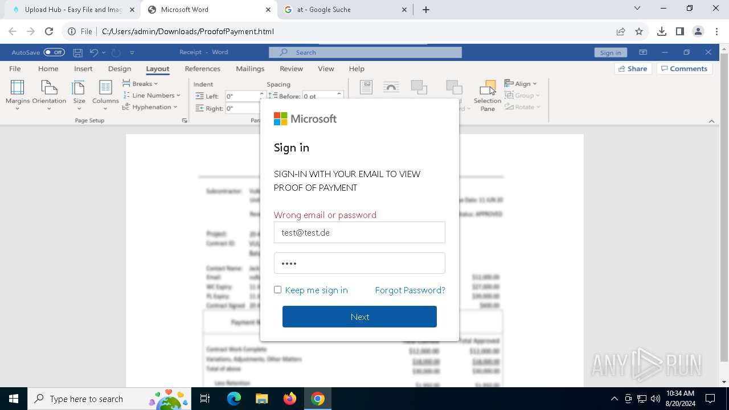Viewport: 729px width, 410px height.
Task: Switch to the Insert ribbon tab
Action: pyautogui.click(x=83, y=68)
